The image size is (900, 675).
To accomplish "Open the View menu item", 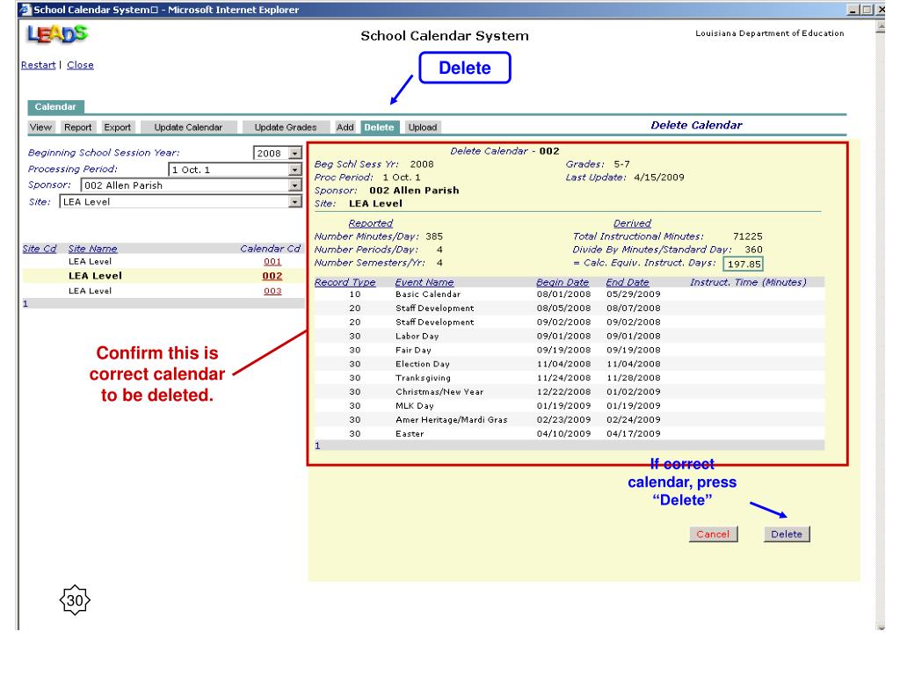I will 40,127.
